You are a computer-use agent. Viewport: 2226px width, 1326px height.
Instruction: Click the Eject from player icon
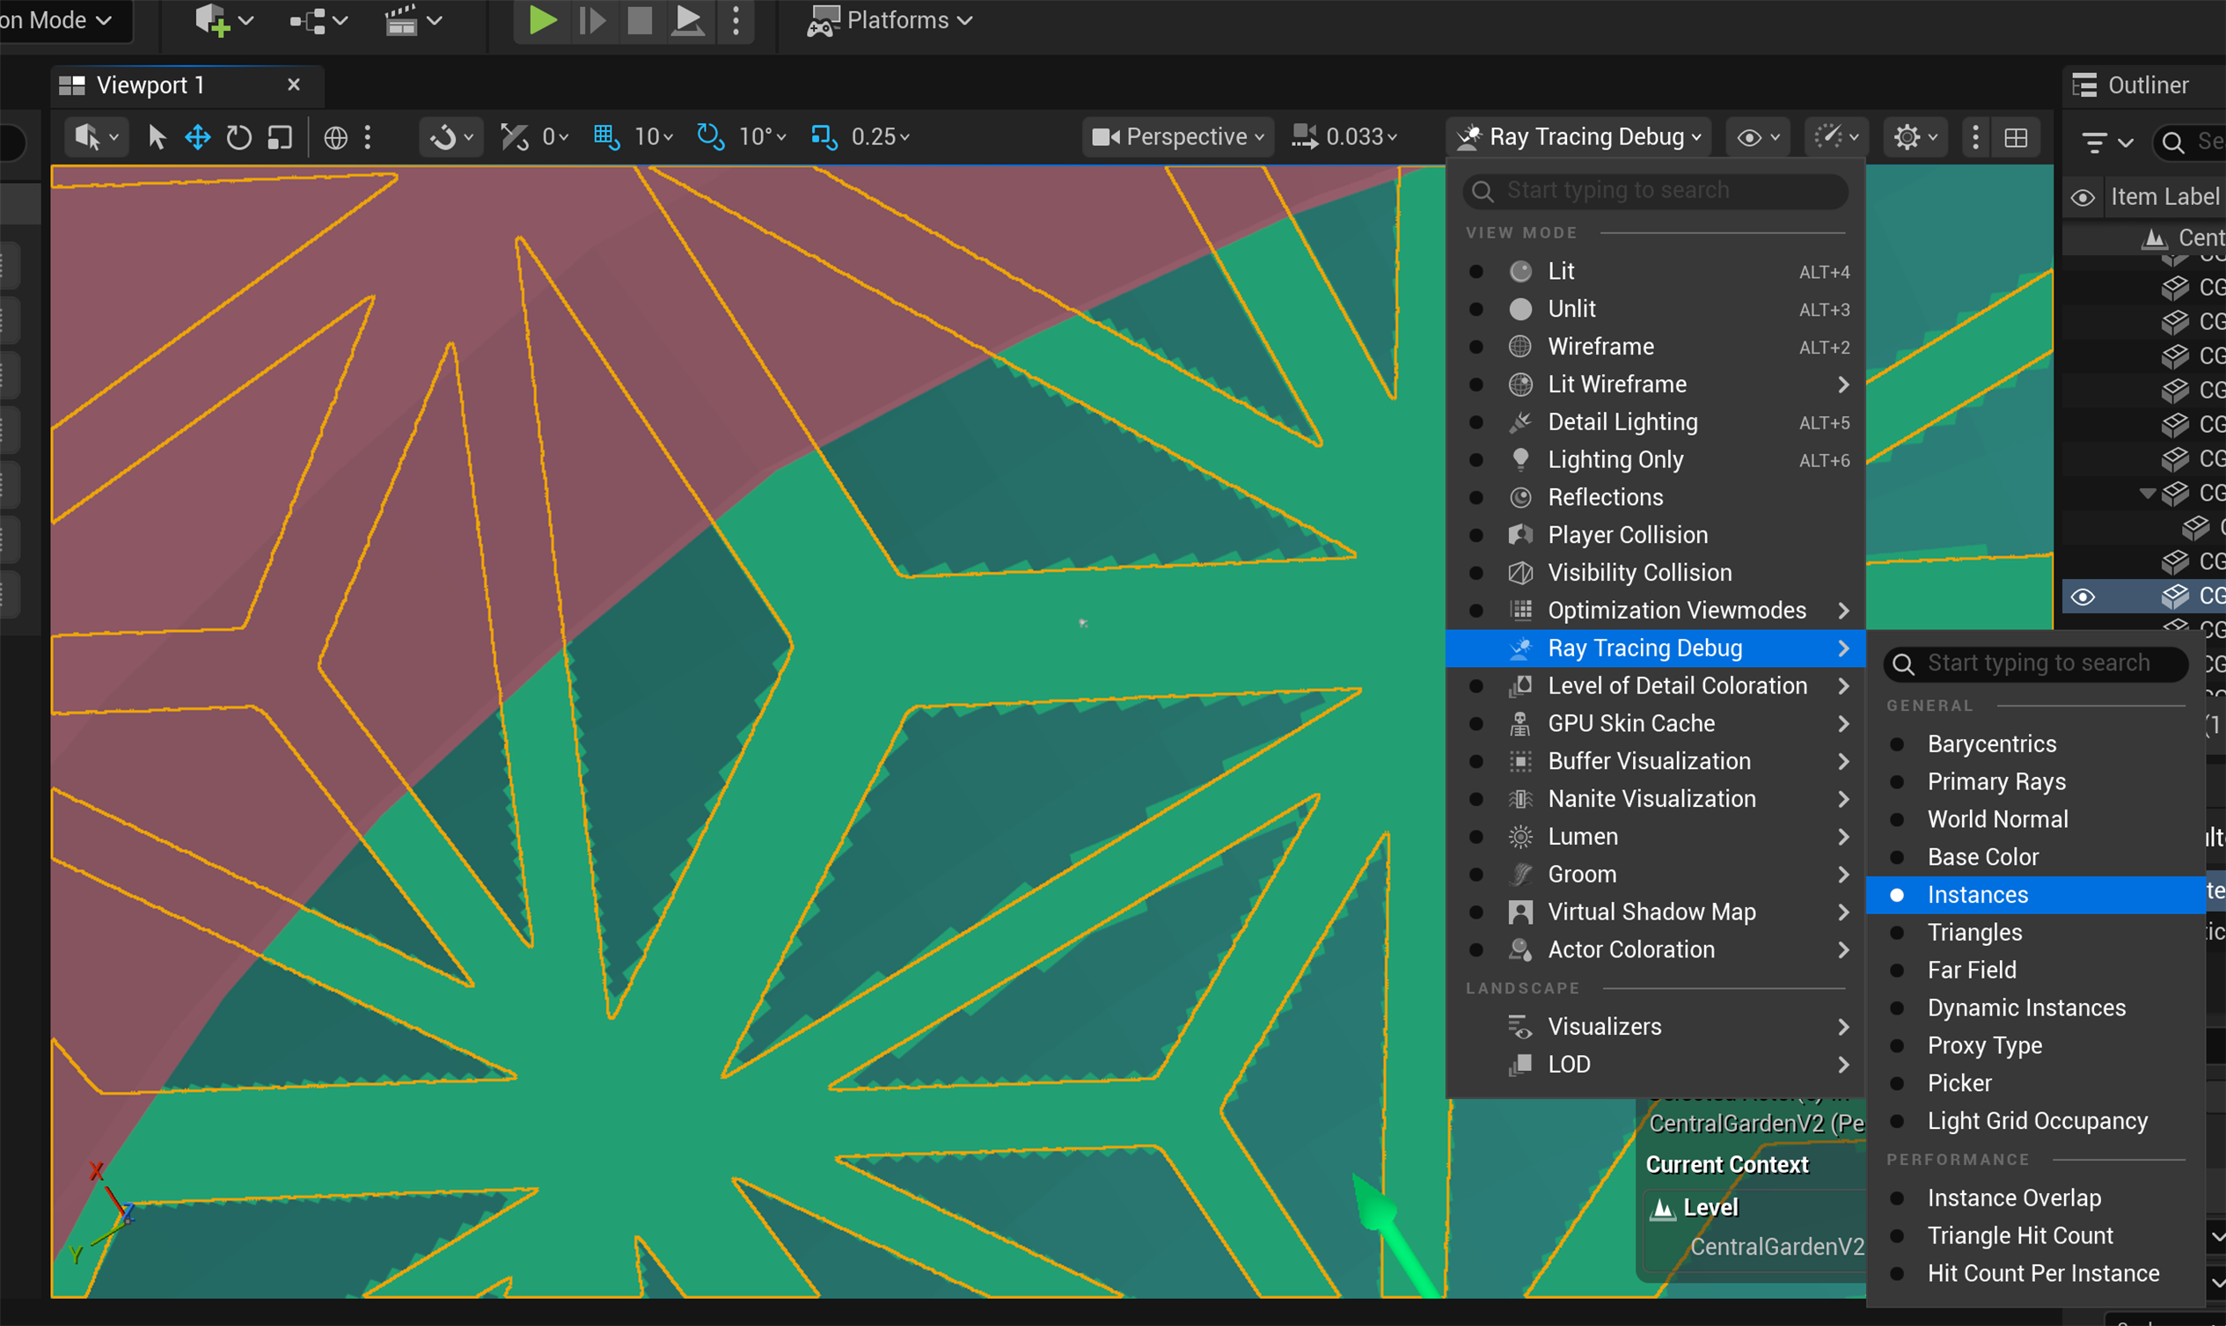(x=687, y=19)
